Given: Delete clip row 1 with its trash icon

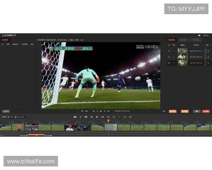Looking at the screenshot, I should (208, 51).
